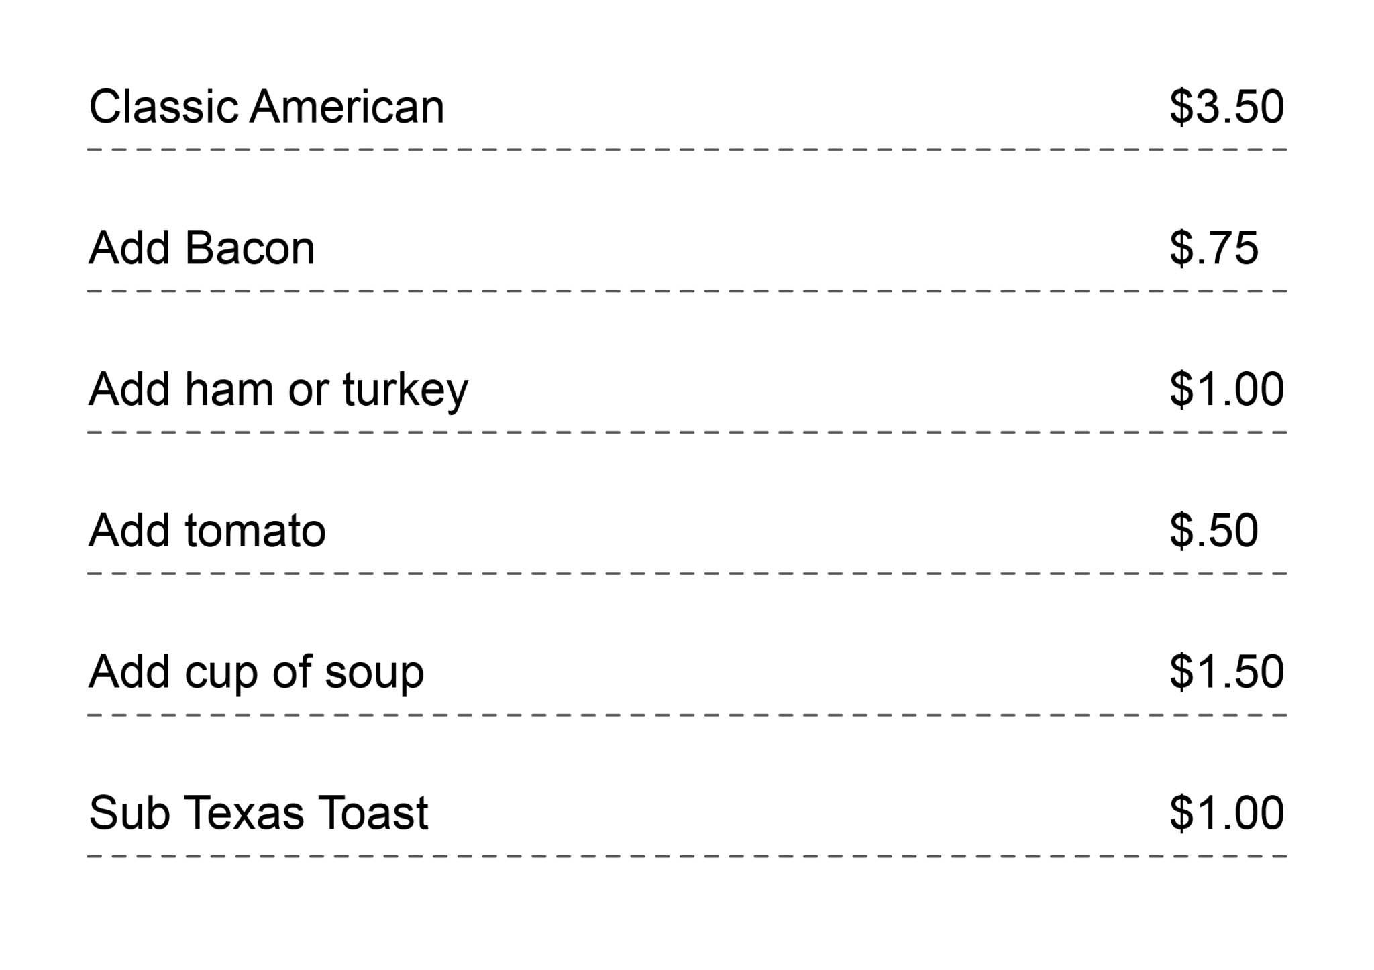Click the $.50 tomato price

point(1214,531)
